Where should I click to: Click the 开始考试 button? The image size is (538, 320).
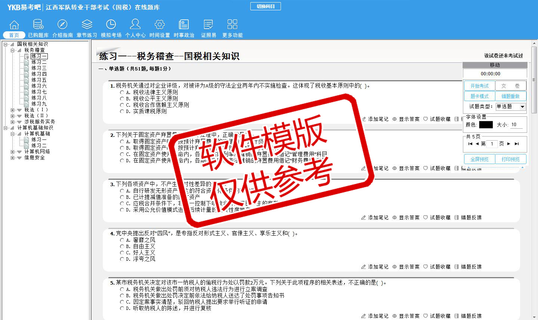point(479,86)
